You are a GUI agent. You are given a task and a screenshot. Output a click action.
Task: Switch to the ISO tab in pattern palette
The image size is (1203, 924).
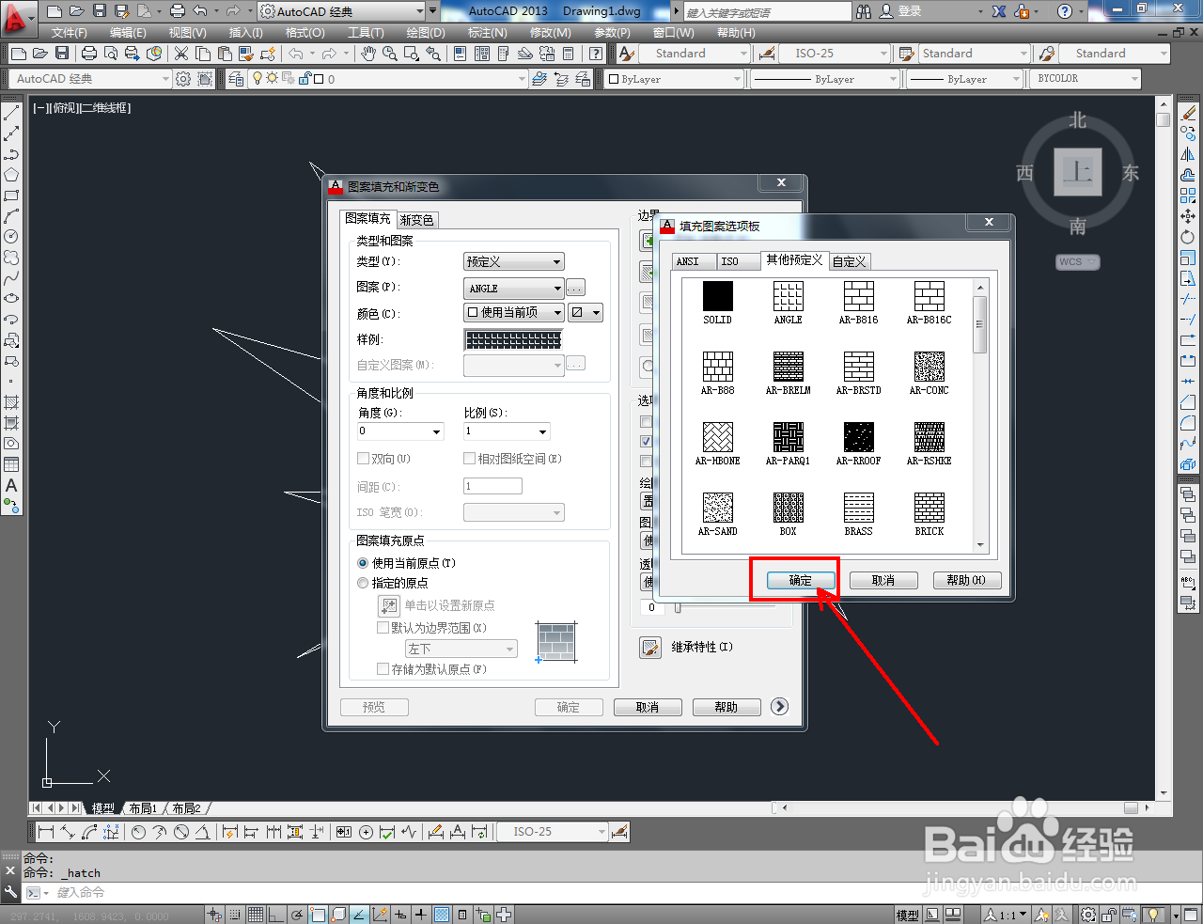[x=739, y=261]
